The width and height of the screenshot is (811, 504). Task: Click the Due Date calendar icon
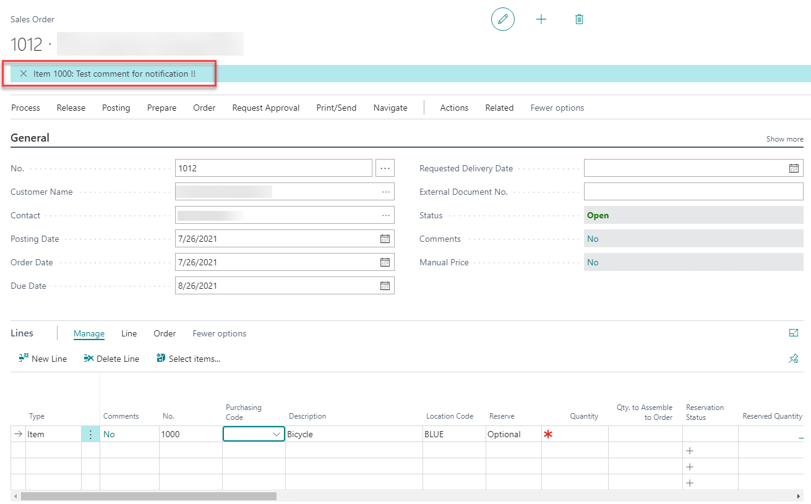click(x=385, y=286)
